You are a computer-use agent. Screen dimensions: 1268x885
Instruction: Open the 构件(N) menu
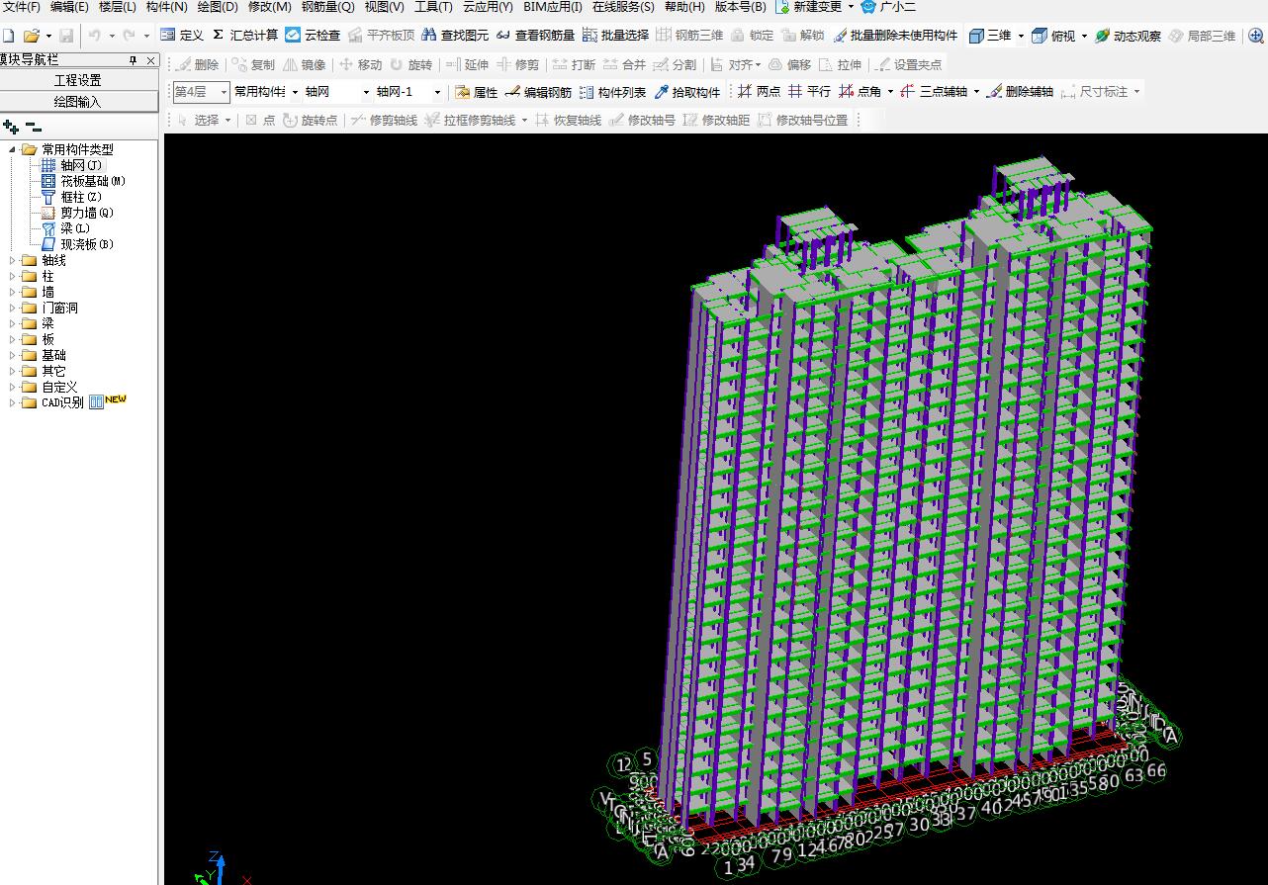pos(166,7)
